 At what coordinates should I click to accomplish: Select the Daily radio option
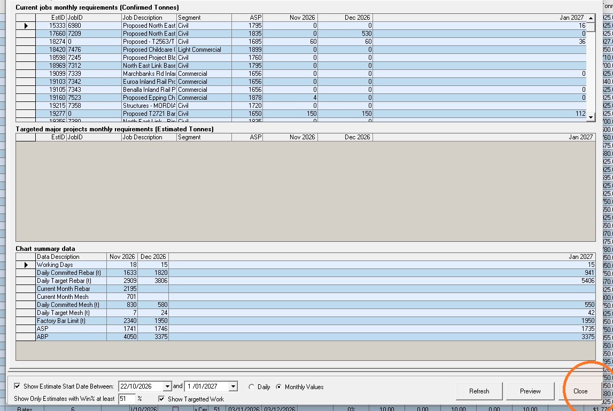pyautogui.click(x=251, y=387)
